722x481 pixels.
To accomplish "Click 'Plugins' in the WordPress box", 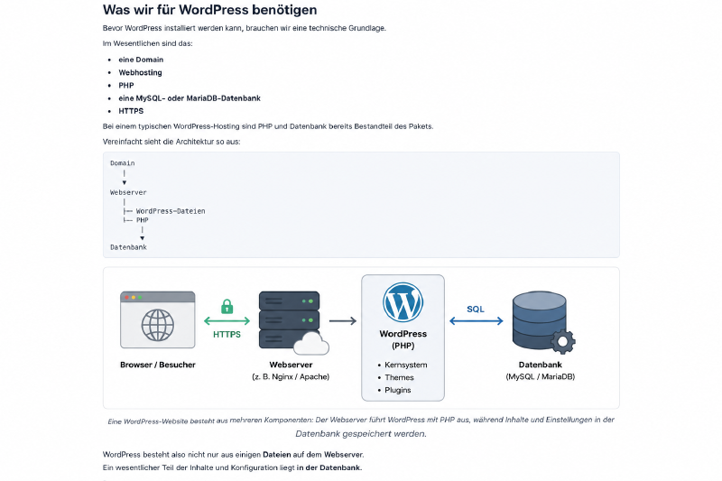I will pyautogui.click(x=398, y=390).
